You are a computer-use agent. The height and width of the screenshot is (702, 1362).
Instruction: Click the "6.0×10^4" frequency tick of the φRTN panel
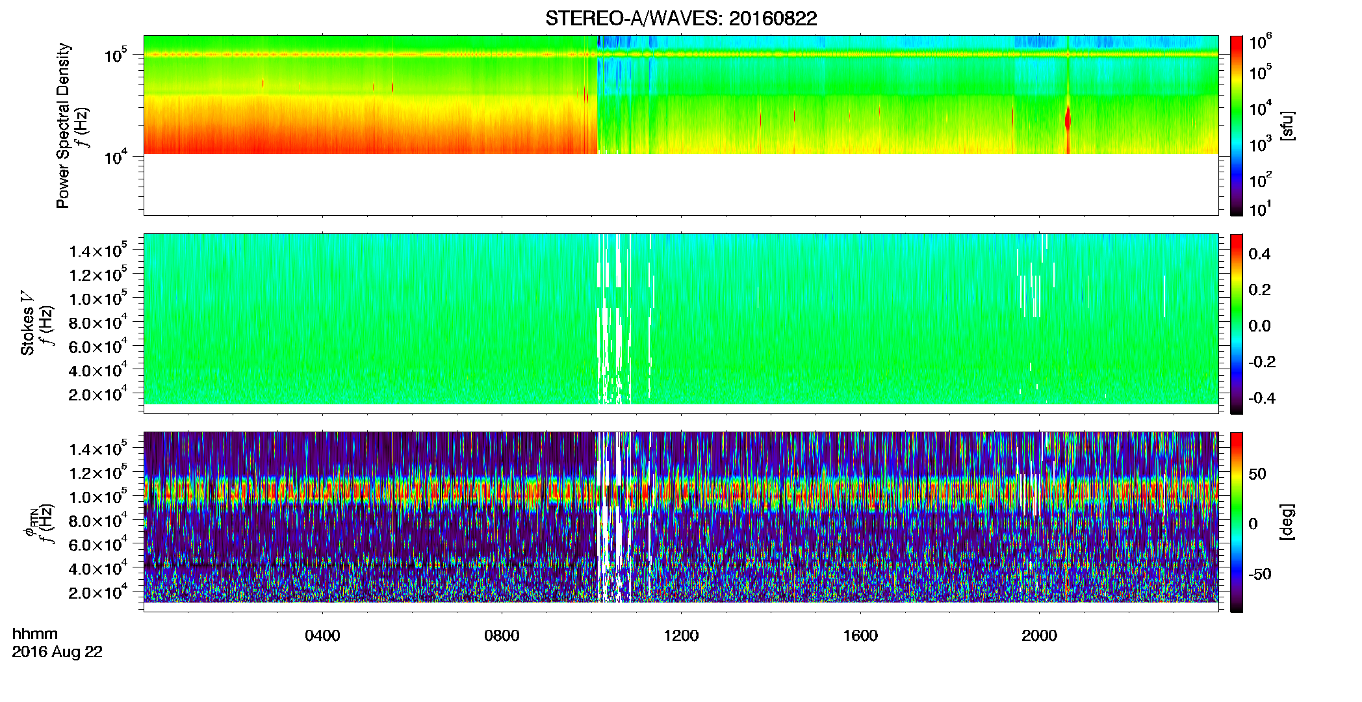98,544
